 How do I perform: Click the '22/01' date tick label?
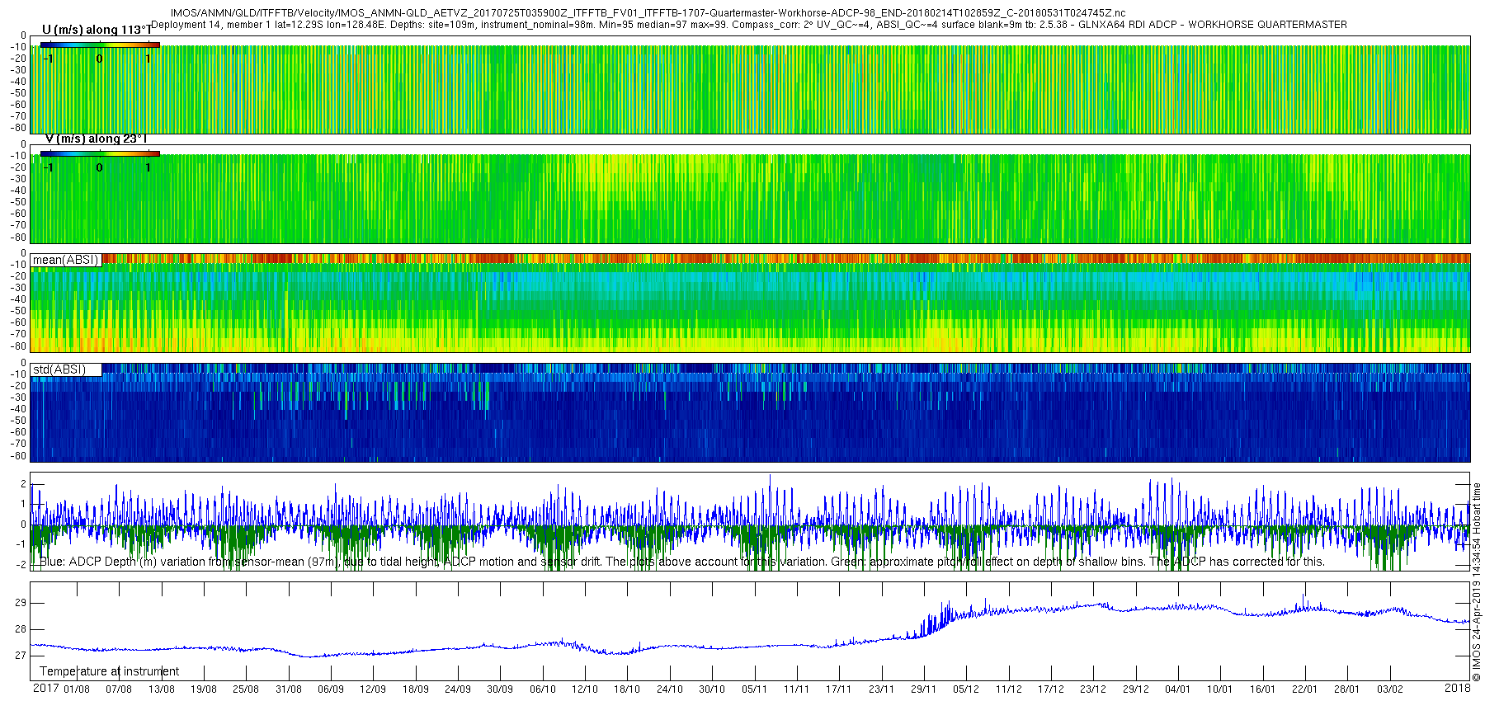click(1305, 689)
